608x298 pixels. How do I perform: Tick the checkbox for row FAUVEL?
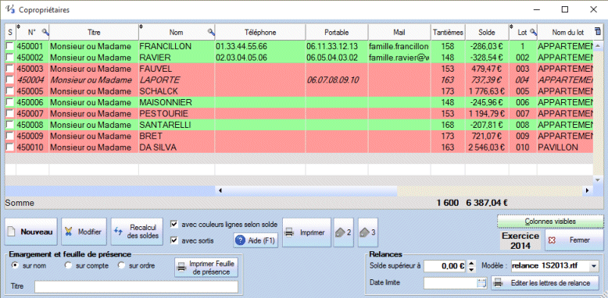coord(9,69)
